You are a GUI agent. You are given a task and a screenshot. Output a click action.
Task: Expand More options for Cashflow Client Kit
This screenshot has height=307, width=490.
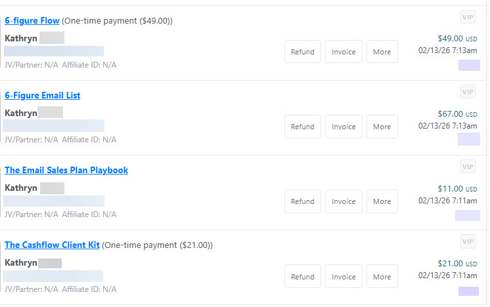pos(382,277)
